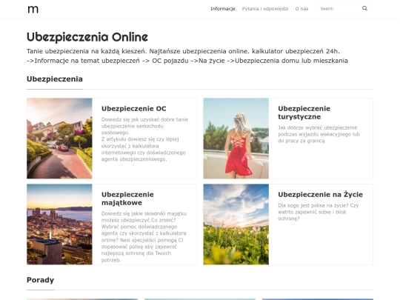Open Pytania i odpowiedzi menu item
Image resolution: width=400 pixels, height=300 pixels.
pyautogui.click(x=265, y=9)
